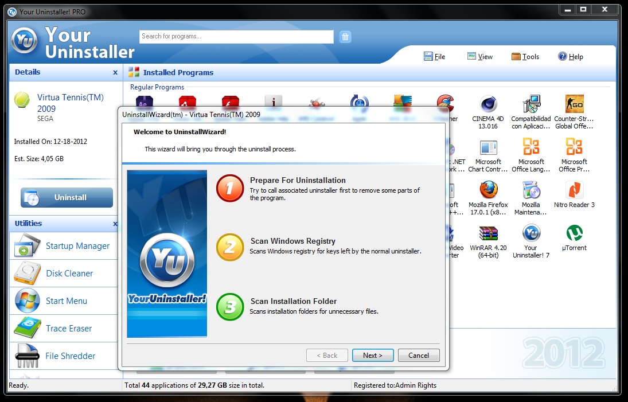Select the Apple Software Update icon
The image size is (628, 402).
click(359, 103)
